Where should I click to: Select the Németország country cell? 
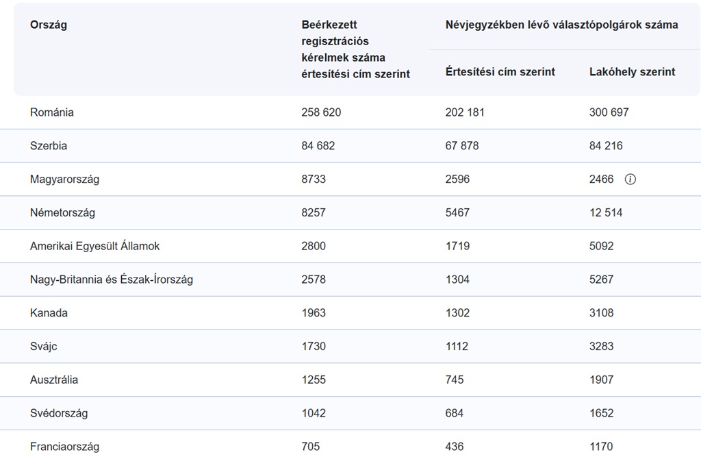(x=62, y=212)
